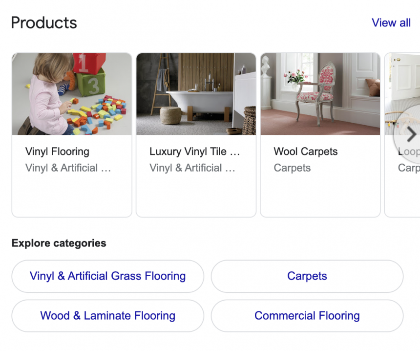Viewport: 420px width, 351px height.
Task: Click the Carpets subtitle under Wool Carpets
Action: [x=292, y=168]
